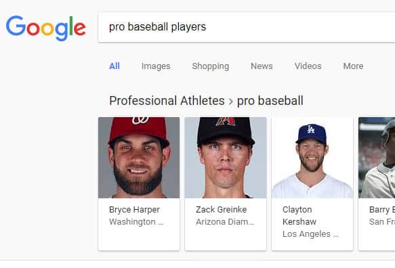The image size is (395, 268).
Task: Click the 'Arizona Diam…' team subtitle
Action: pyautogui.click(x=225, y=222)
